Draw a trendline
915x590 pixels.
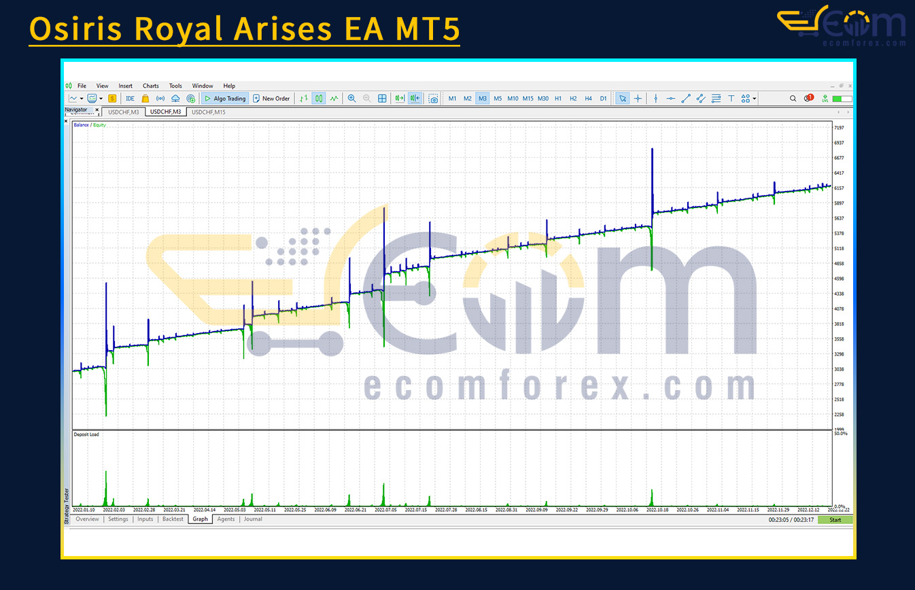point(686,99)
